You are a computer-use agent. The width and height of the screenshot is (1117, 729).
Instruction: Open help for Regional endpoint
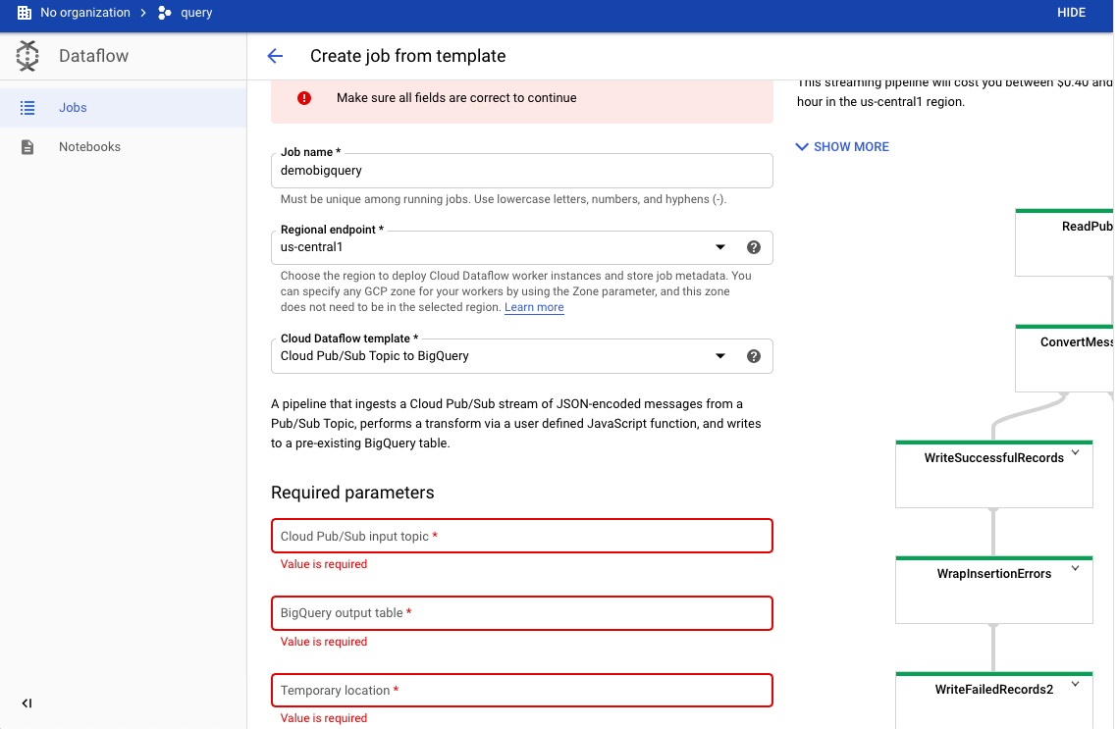tap(754, 247)
